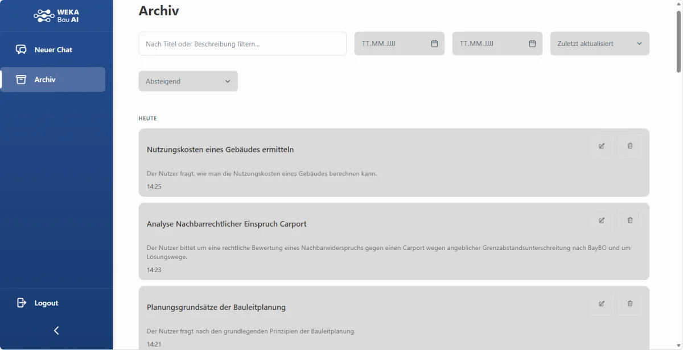Click the title or description filter field

coord(242,44)
